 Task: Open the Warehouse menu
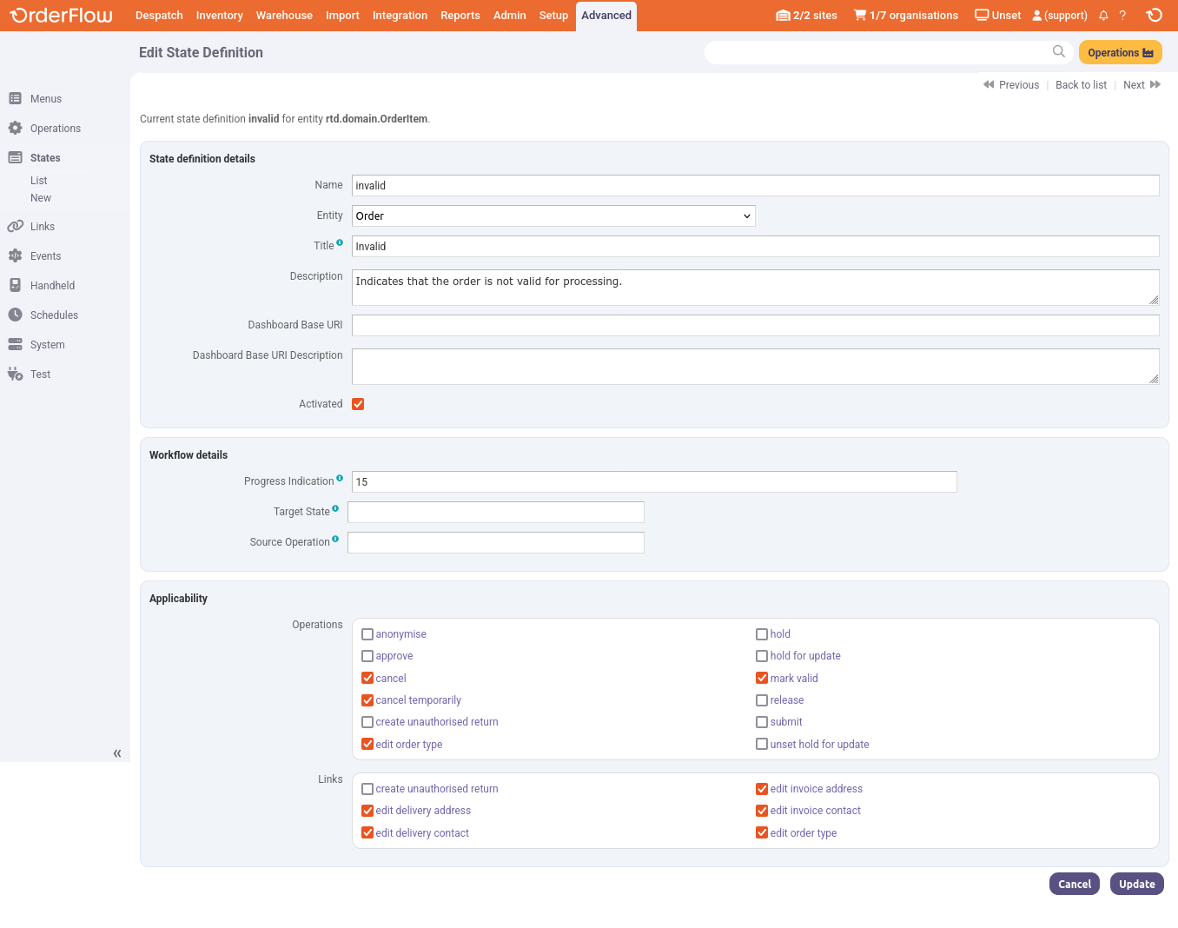284,16
